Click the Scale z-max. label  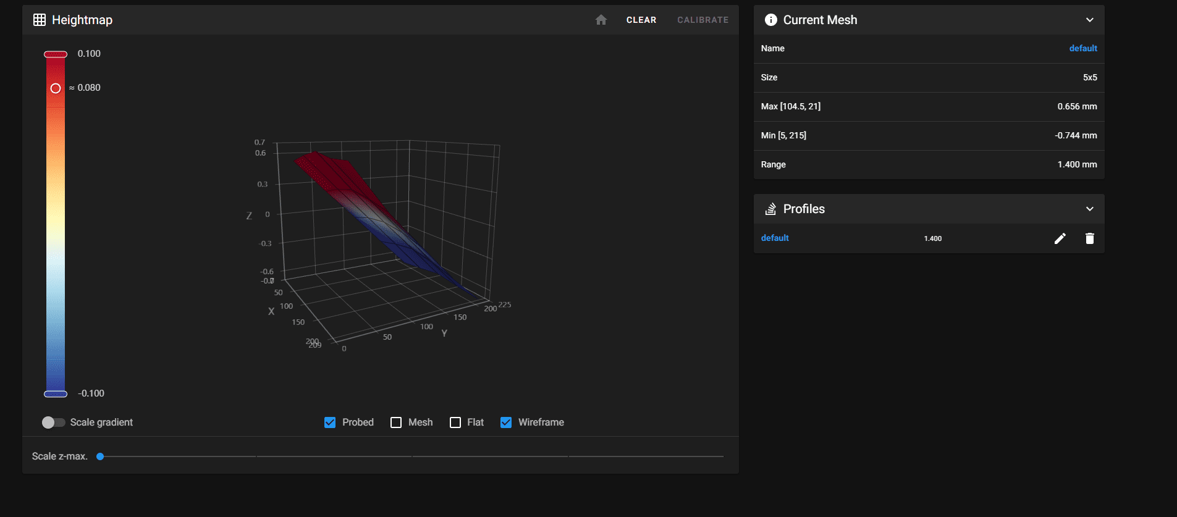(60, 456)
